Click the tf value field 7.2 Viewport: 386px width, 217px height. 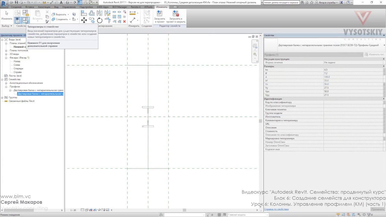[x=353, y=73]
